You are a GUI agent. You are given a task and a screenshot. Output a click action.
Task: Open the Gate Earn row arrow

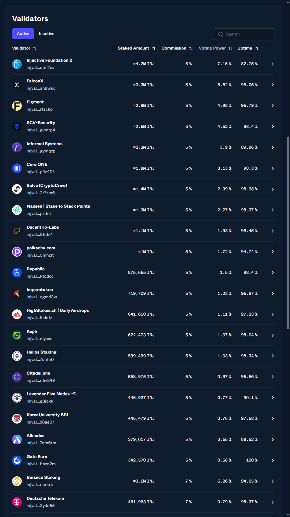[273, 460]
